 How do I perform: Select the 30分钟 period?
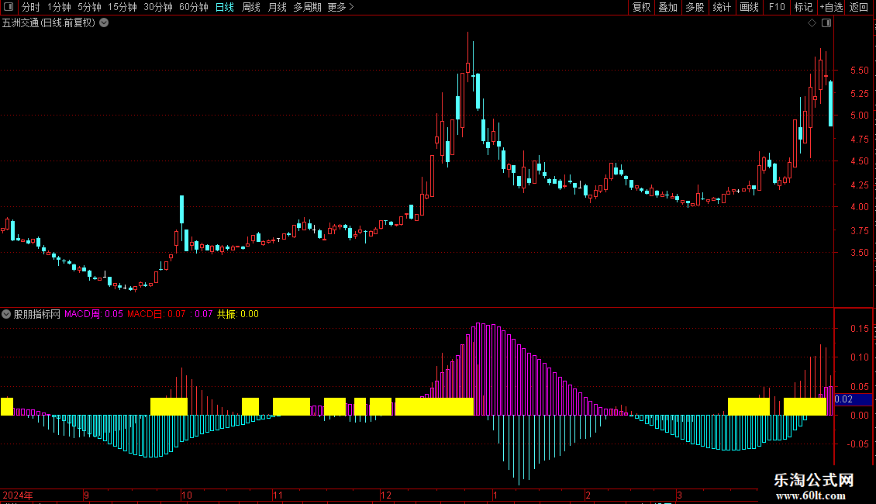pyautogui.click(x=158, y=7)
